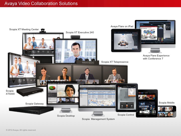Click the right telepresence screen with man in gray jacket

[115, 74]
